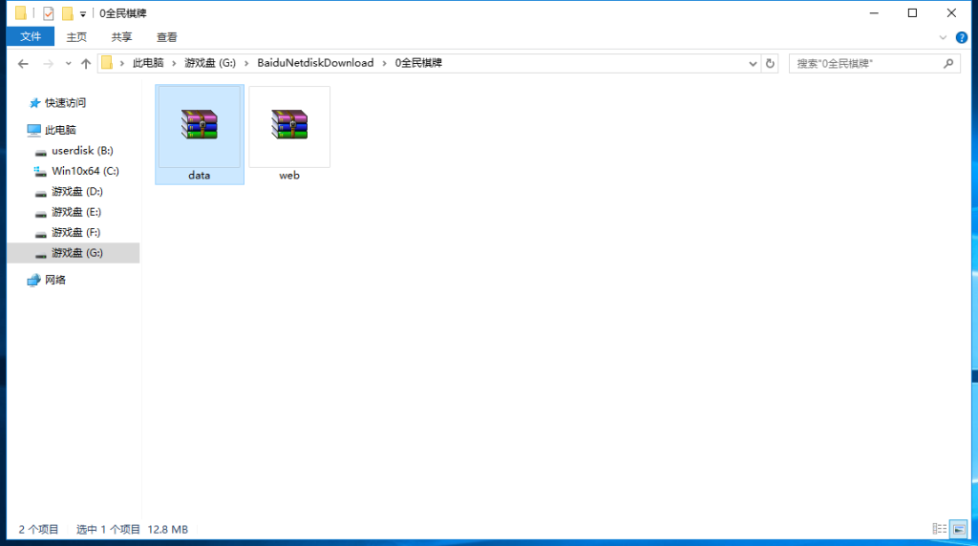Open 游戏盘 (D:) drive
Screen dimensions: 978x546
76,191
